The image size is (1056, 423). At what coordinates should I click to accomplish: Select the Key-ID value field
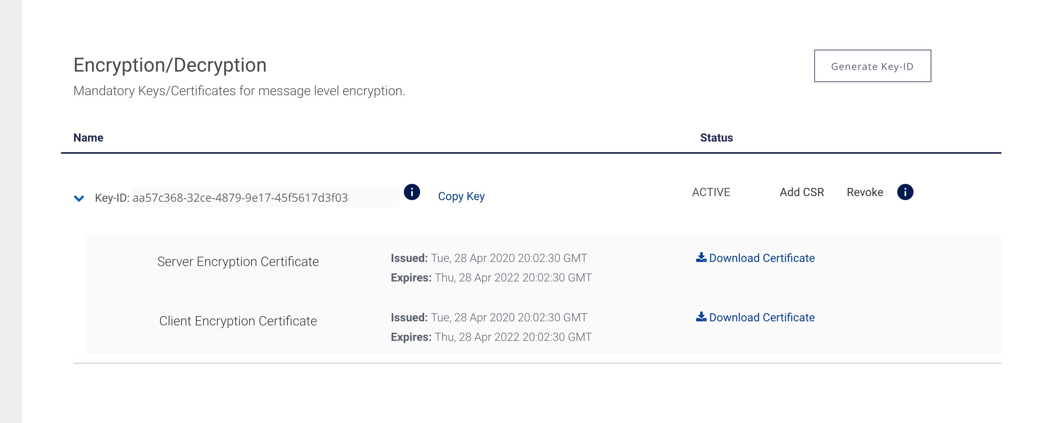pyautogui.click(x=266, y=197)
